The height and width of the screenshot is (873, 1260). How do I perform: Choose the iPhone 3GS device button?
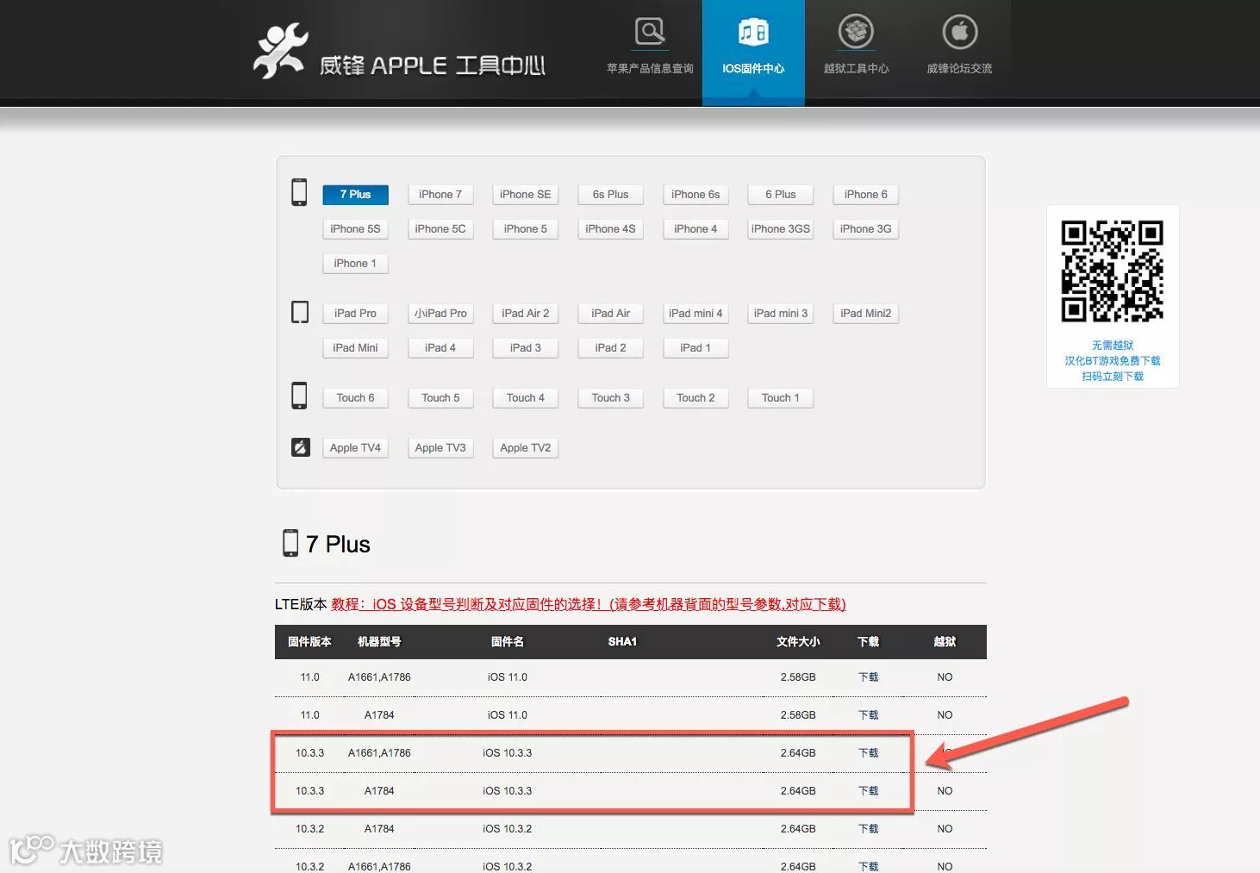pyautogui.click(x=781, y=229)
